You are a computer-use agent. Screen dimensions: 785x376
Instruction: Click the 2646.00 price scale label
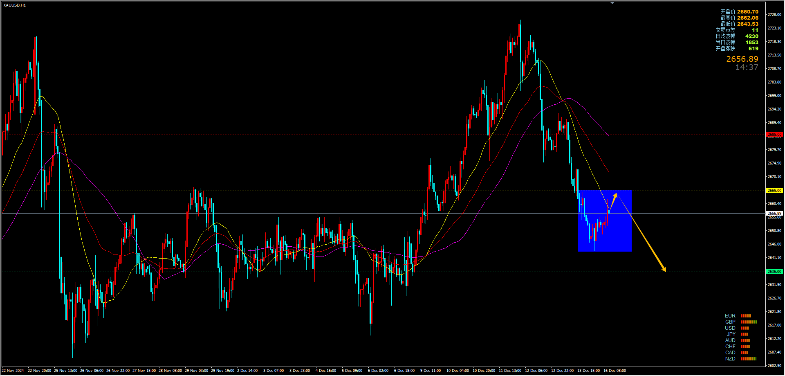(x=774, y=244)
